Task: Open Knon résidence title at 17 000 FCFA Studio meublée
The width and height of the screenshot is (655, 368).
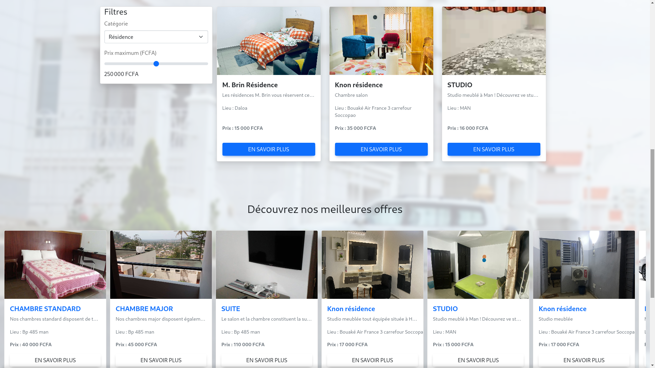Action: [x=563, y=308]
